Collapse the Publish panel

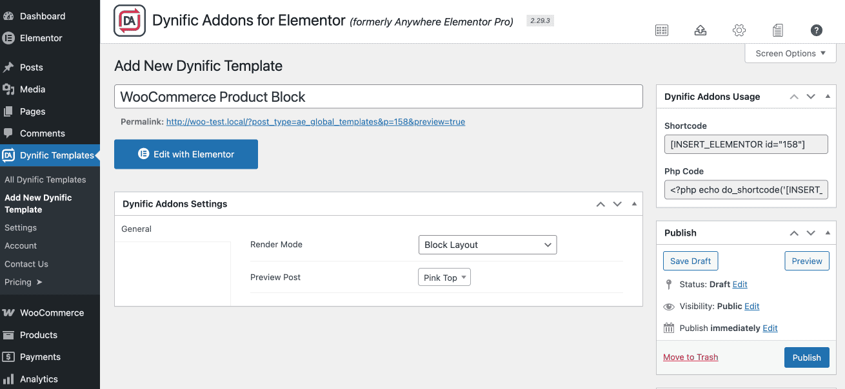point(828,233)
